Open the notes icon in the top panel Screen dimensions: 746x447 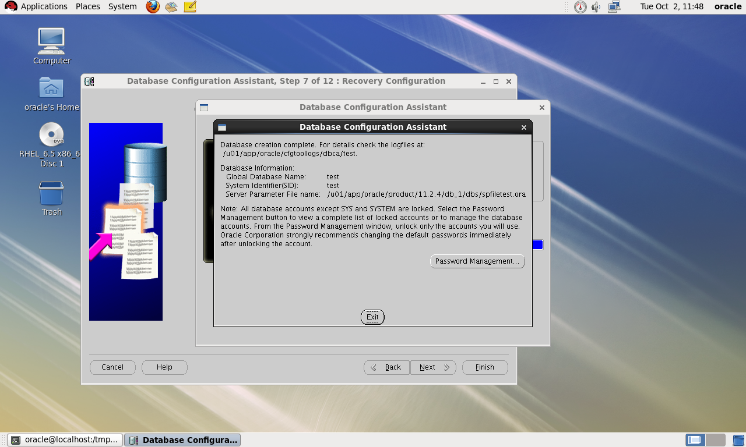[190, 7]
